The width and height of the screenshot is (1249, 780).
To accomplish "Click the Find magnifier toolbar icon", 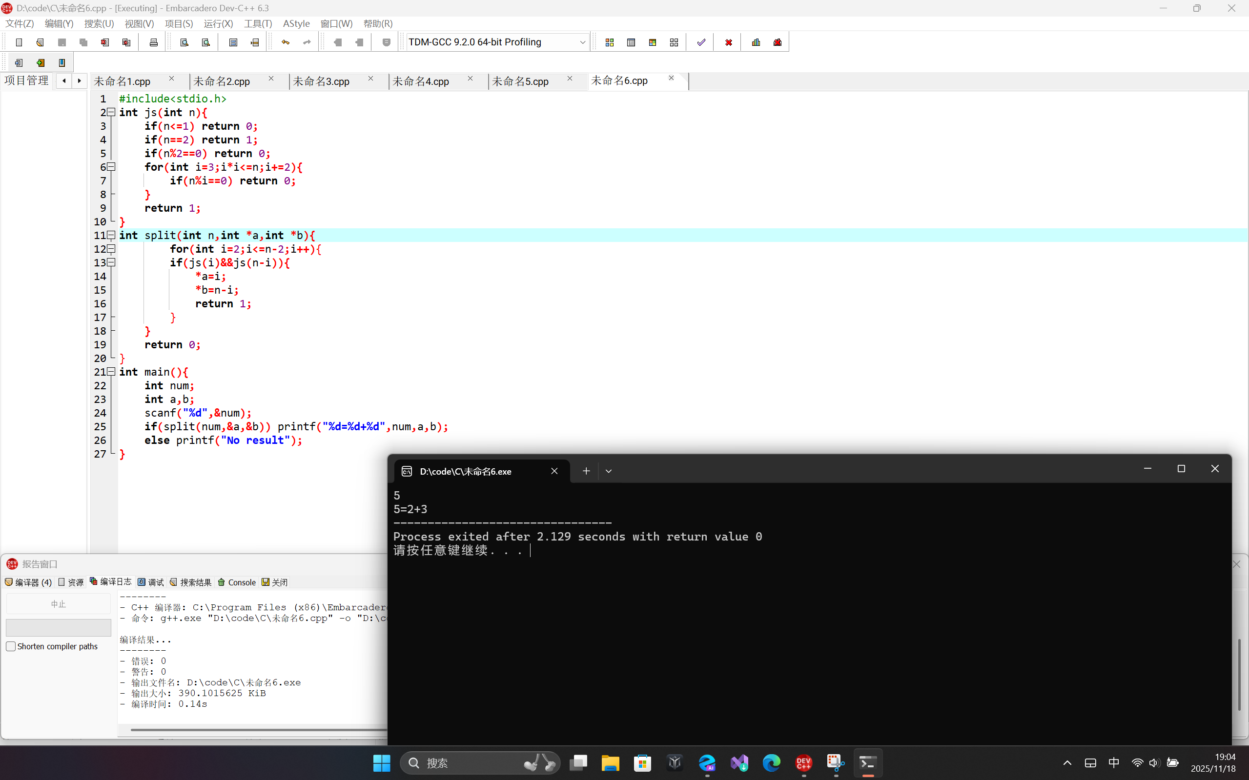I will pos(184,42).
